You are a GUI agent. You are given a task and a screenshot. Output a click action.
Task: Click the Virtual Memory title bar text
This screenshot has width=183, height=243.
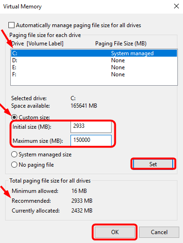[22, 7]
